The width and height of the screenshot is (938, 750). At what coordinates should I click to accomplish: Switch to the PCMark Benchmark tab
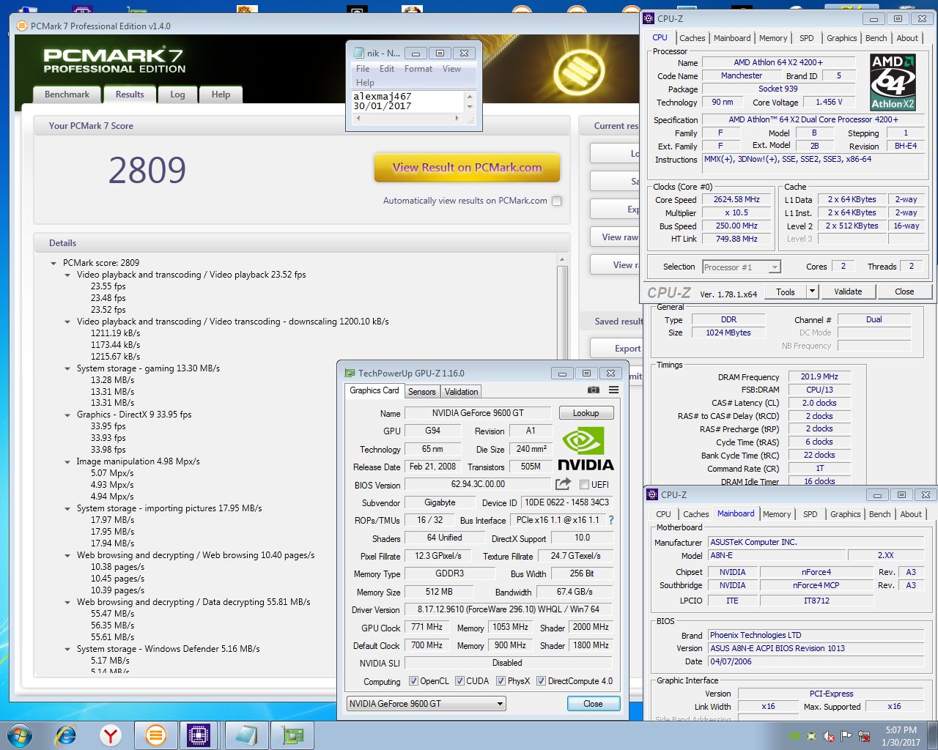67,94
